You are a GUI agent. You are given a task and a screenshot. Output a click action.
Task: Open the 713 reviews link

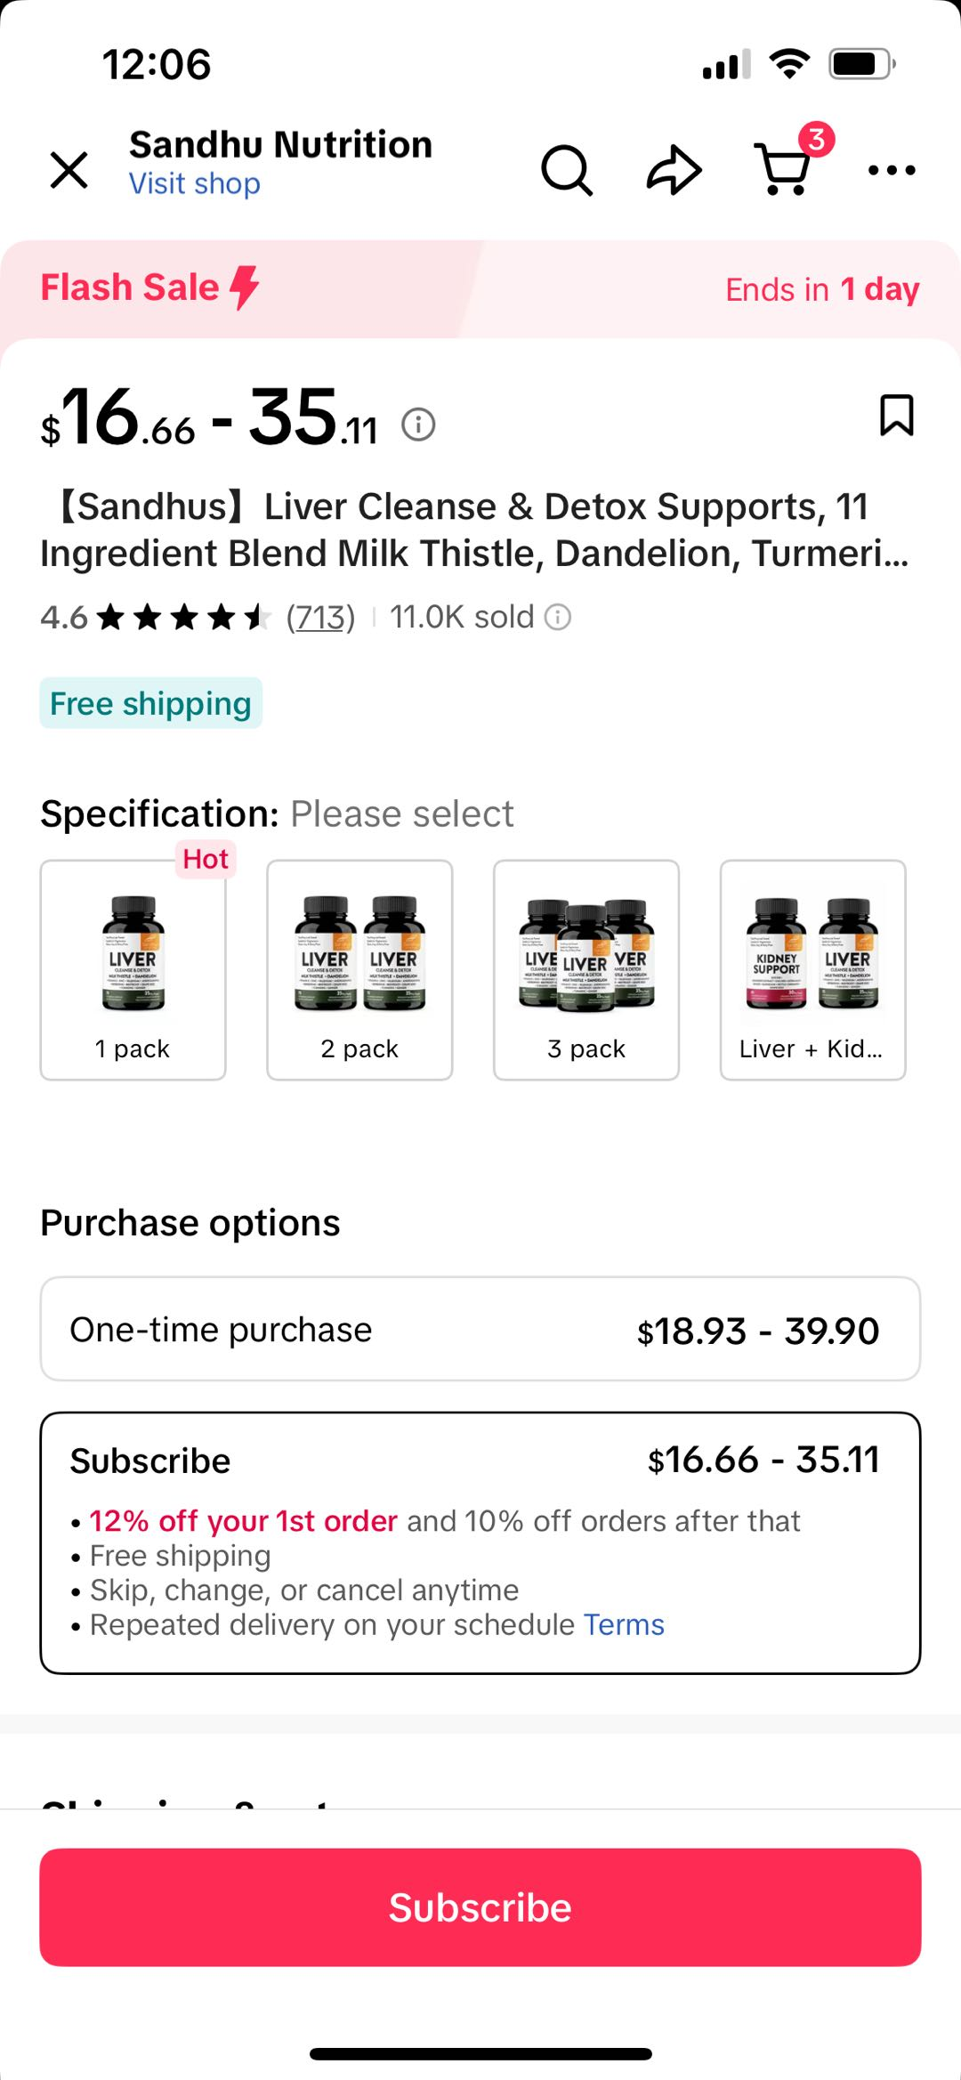pos(320,617)
